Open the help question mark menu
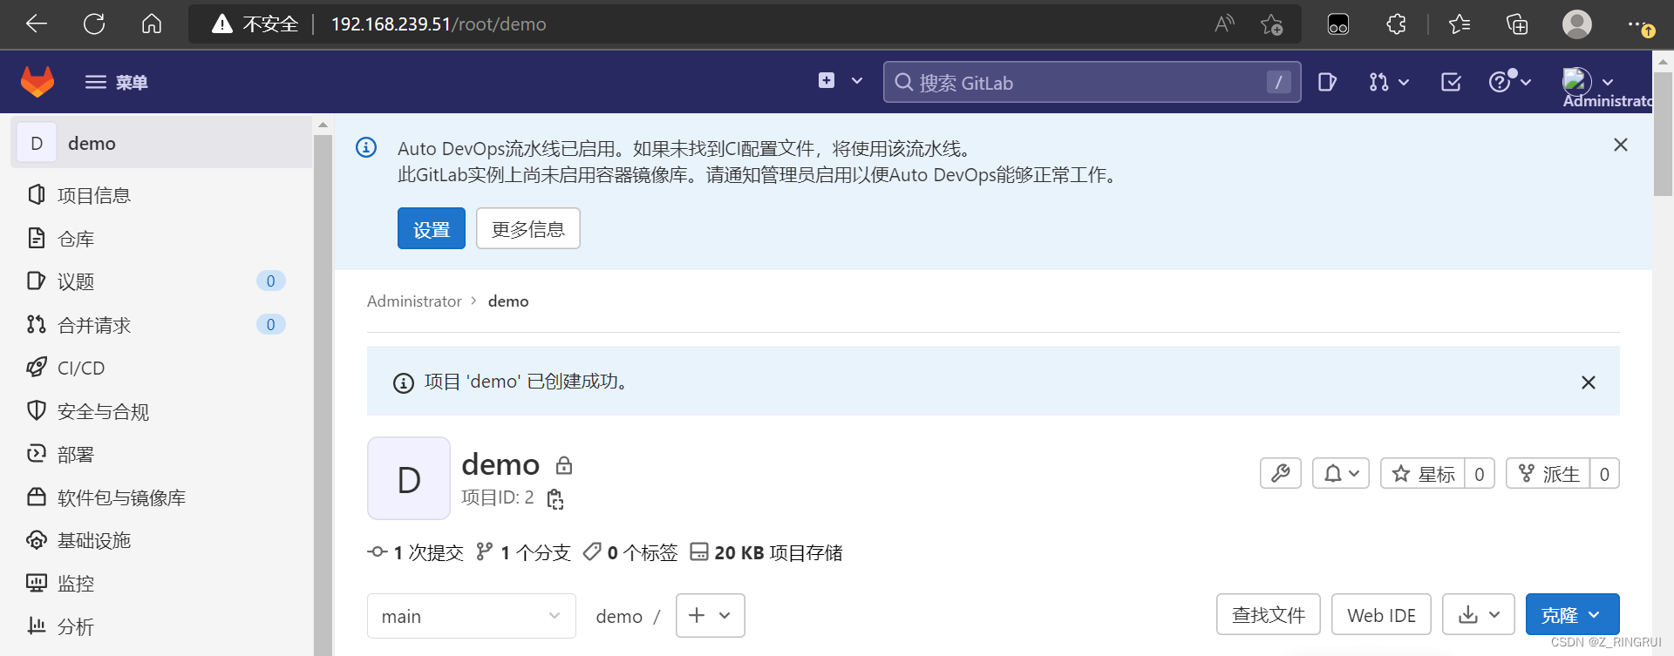Image resolution: width=1674 pixels, height=656 pixels. pyautogui.click(x=1509, y=81)
